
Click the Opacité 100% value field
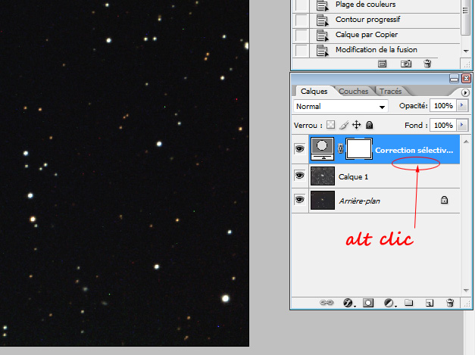443,106
